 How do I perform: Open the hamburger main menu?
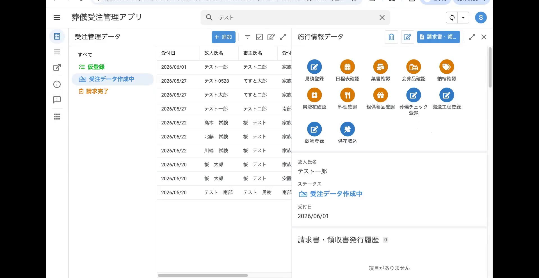(x=57, y=17)
